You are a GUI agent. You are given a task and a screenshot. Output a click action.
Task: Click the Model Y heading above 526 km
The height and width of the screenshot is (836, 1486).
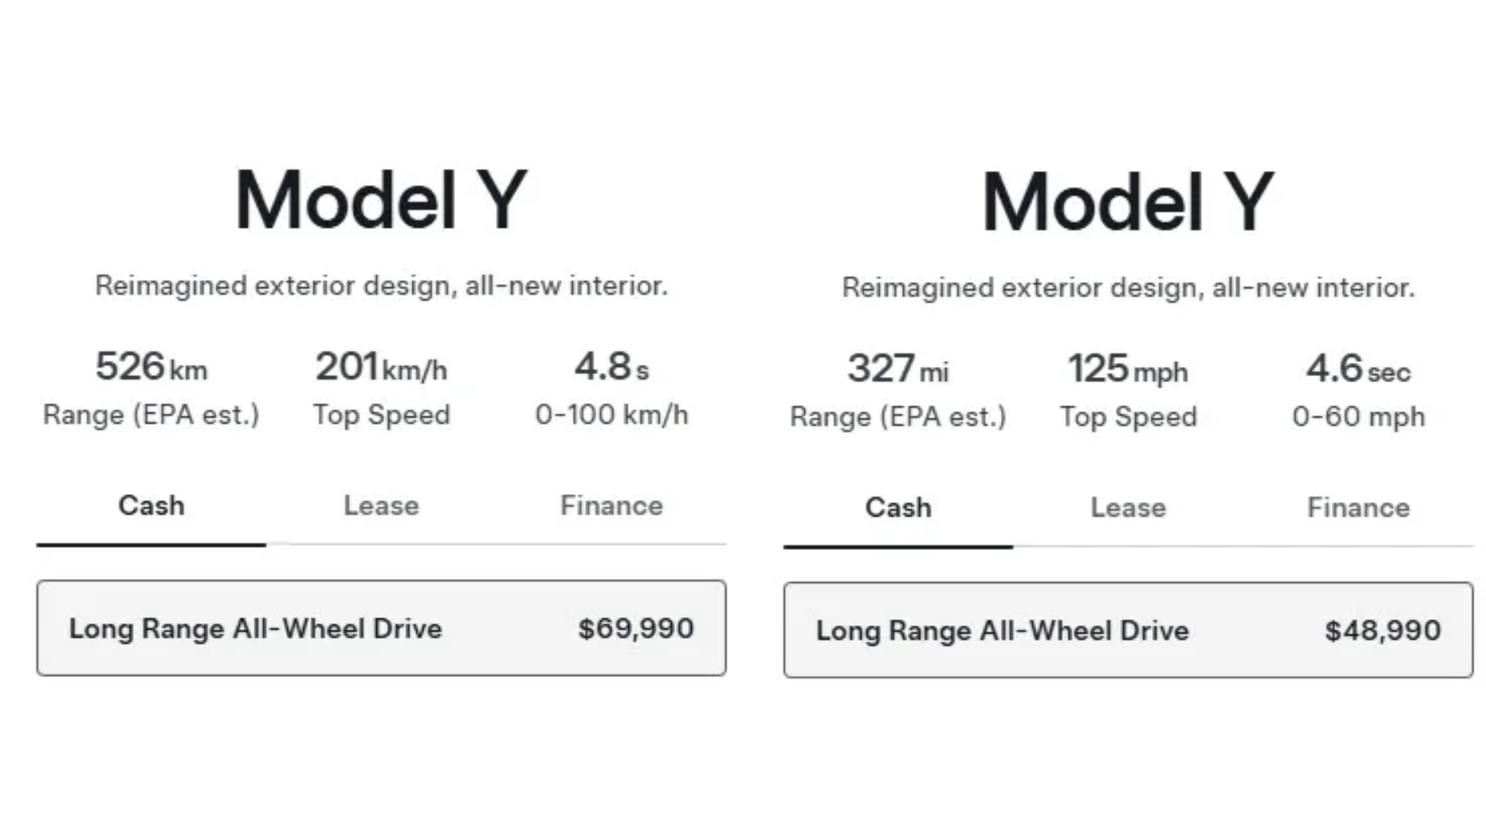pyautogui.click(x=381, y=200)
